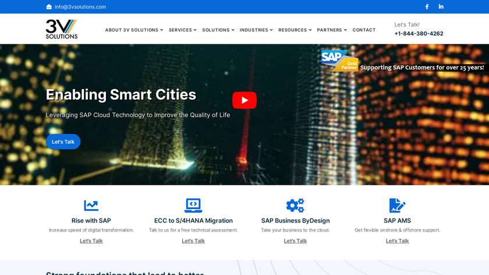Click 'Take your business to the cloud.' text
The height and width of the screenshot is (275, 489).
point(295,230)
